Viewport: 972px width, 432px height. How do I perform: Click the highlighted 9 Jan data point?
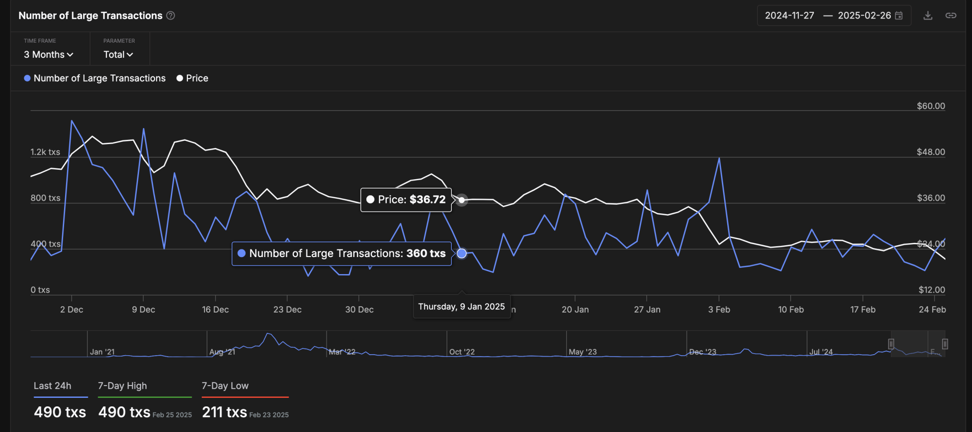(462, 253)
